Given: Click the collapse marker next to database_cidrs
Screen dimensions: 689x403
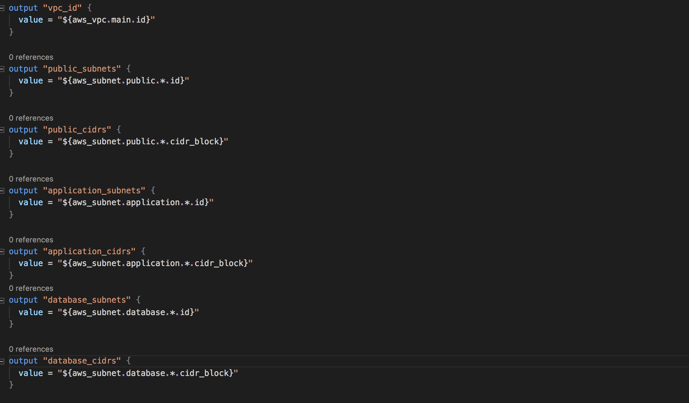Looking at the screenshot, I should point(3,361).
